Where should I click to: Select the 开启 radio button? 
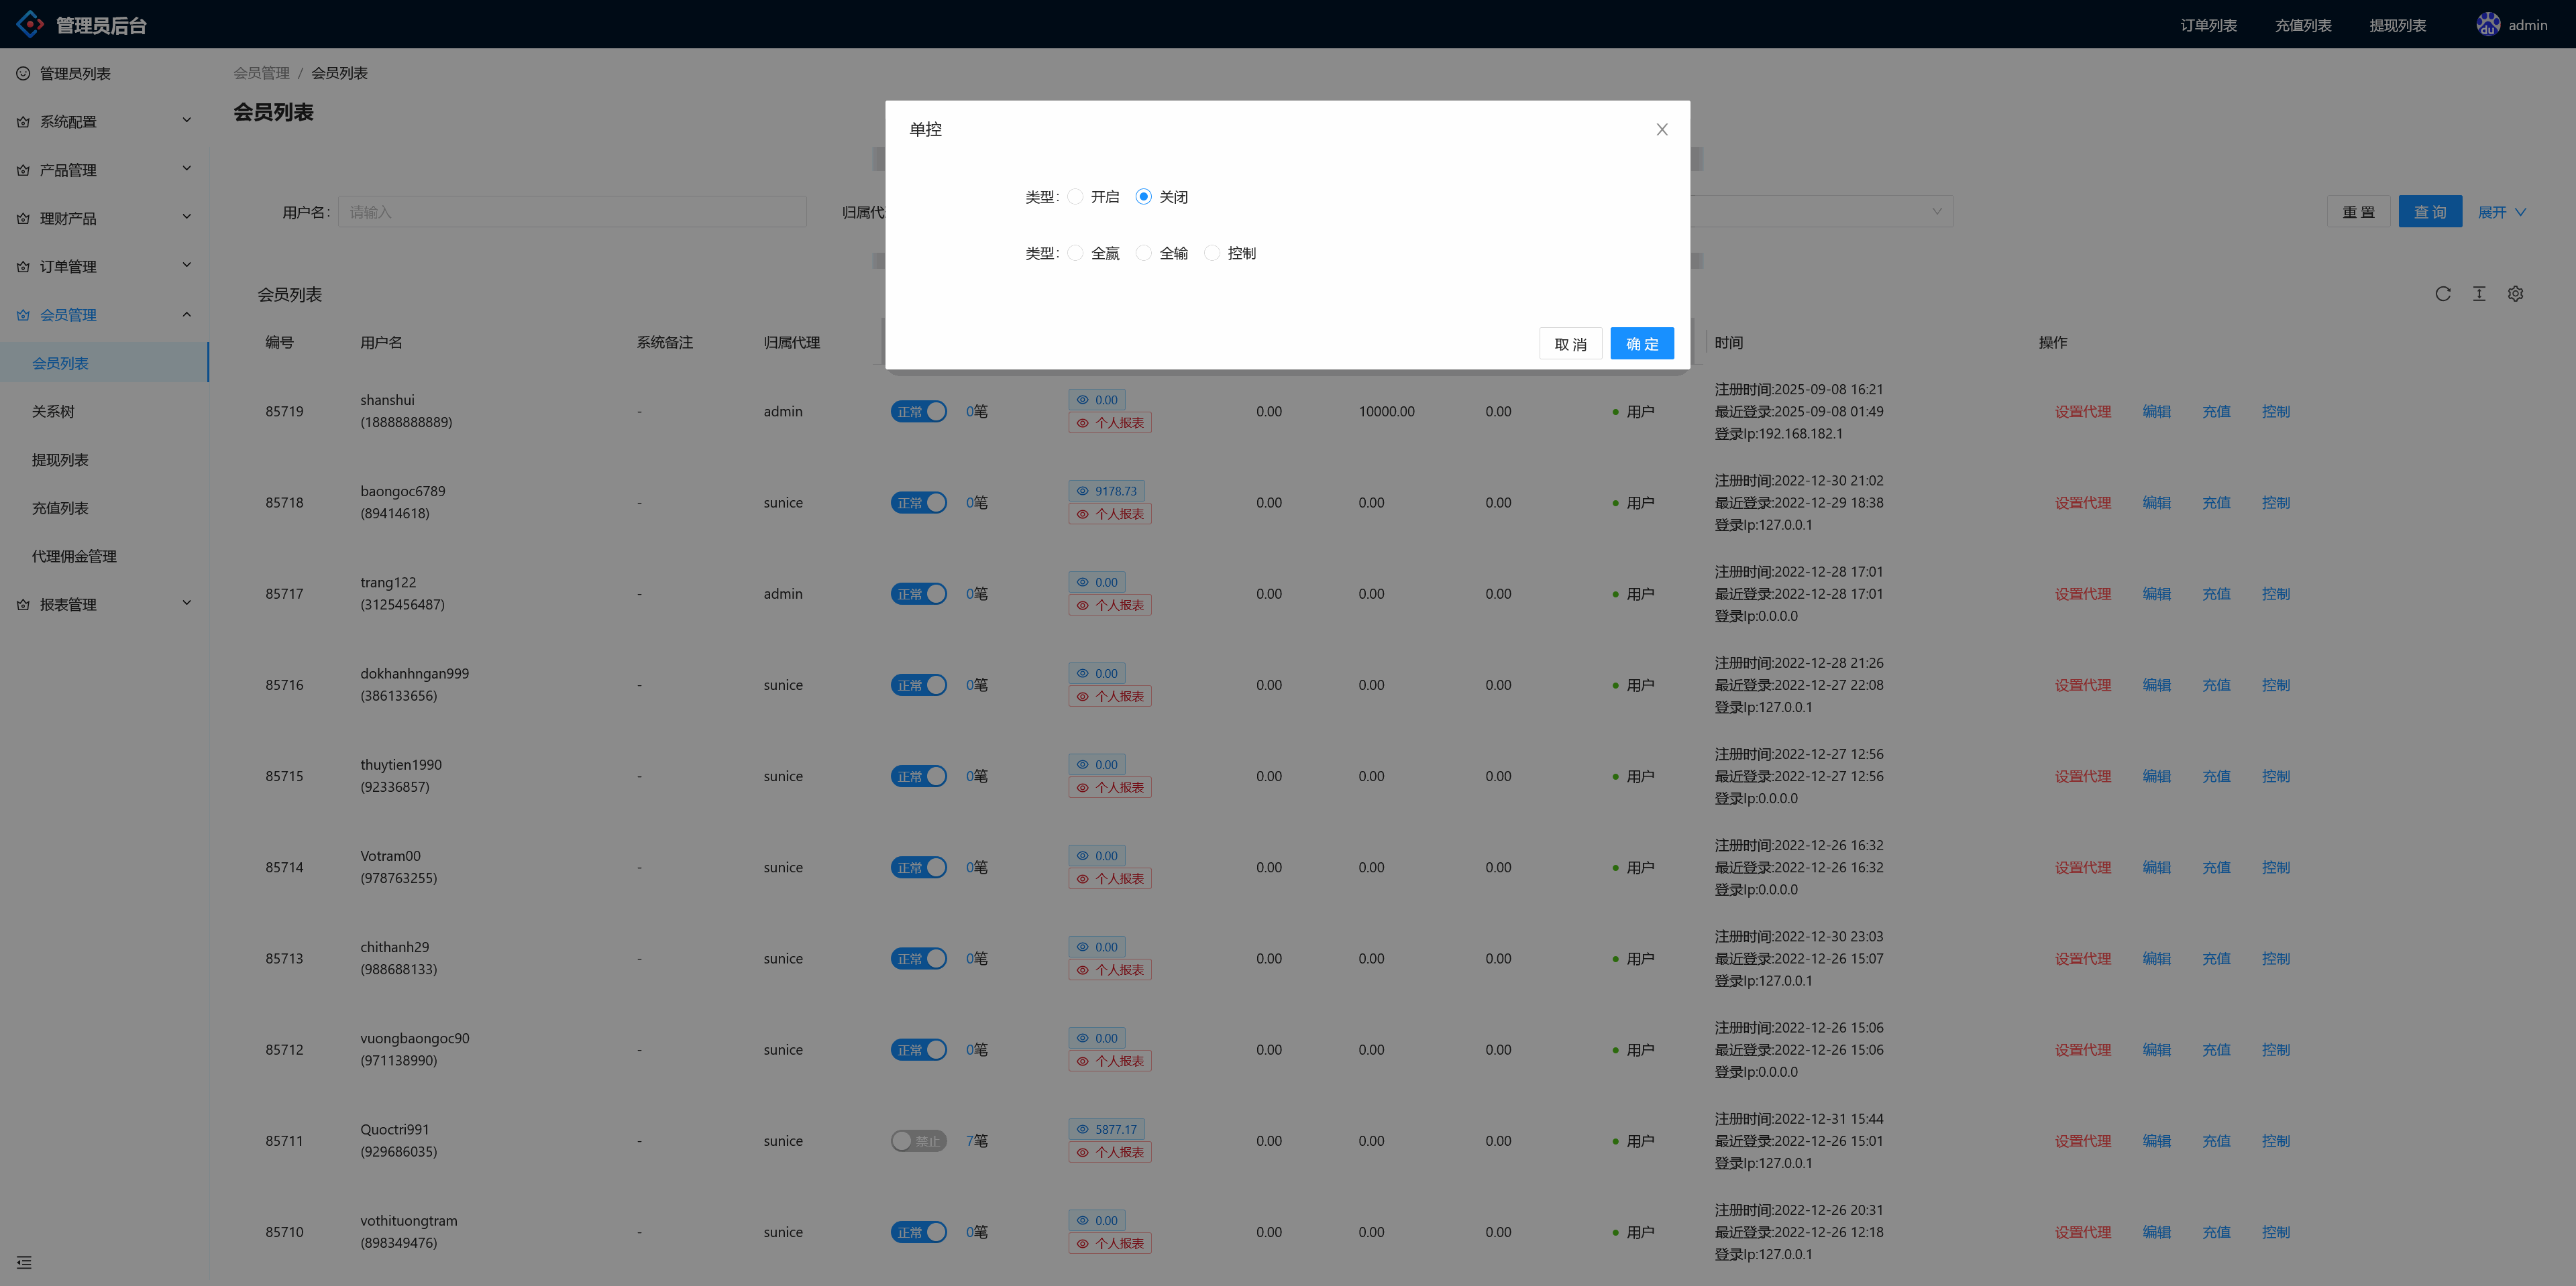click(1075, 196)
